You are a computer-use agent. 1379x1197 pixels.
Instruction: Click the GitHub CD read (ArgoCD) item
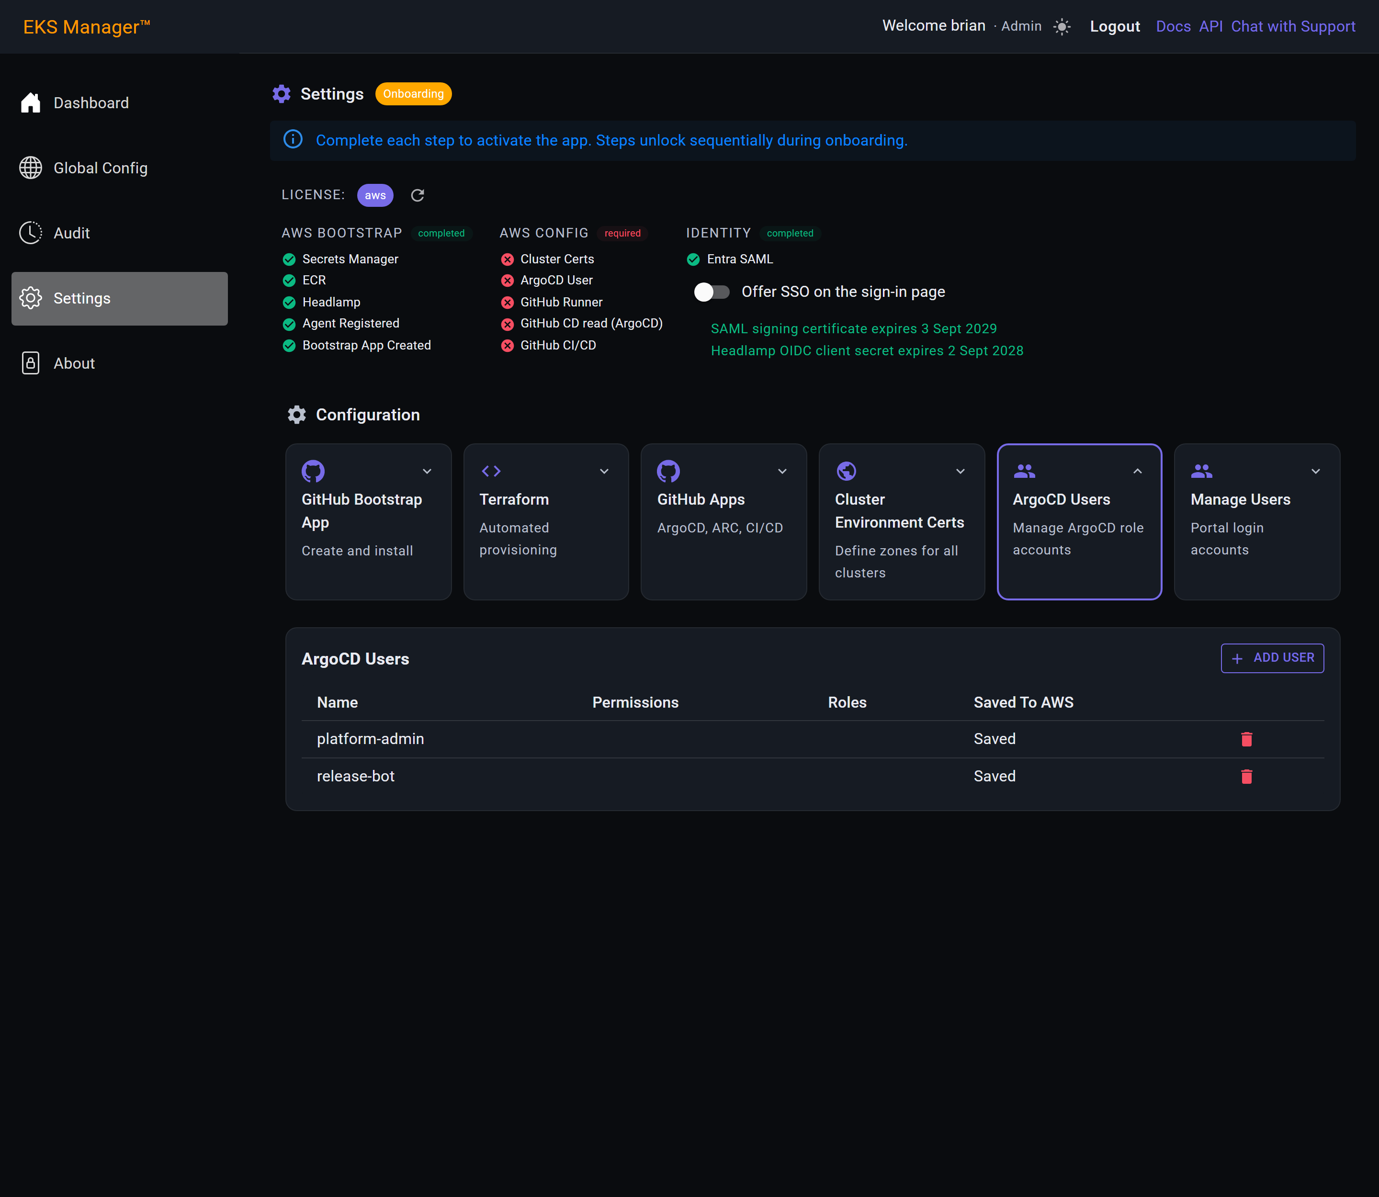pos(582,323)
